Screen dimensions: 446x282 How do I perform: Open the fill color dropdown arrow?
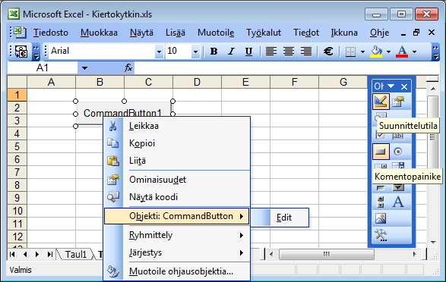388,52
